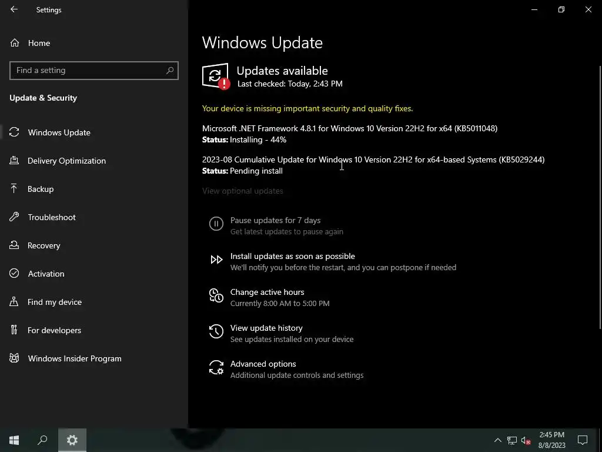Choose Install updates as soon as possible
Viewport: 602px width, 452px height.
(293, 256)
